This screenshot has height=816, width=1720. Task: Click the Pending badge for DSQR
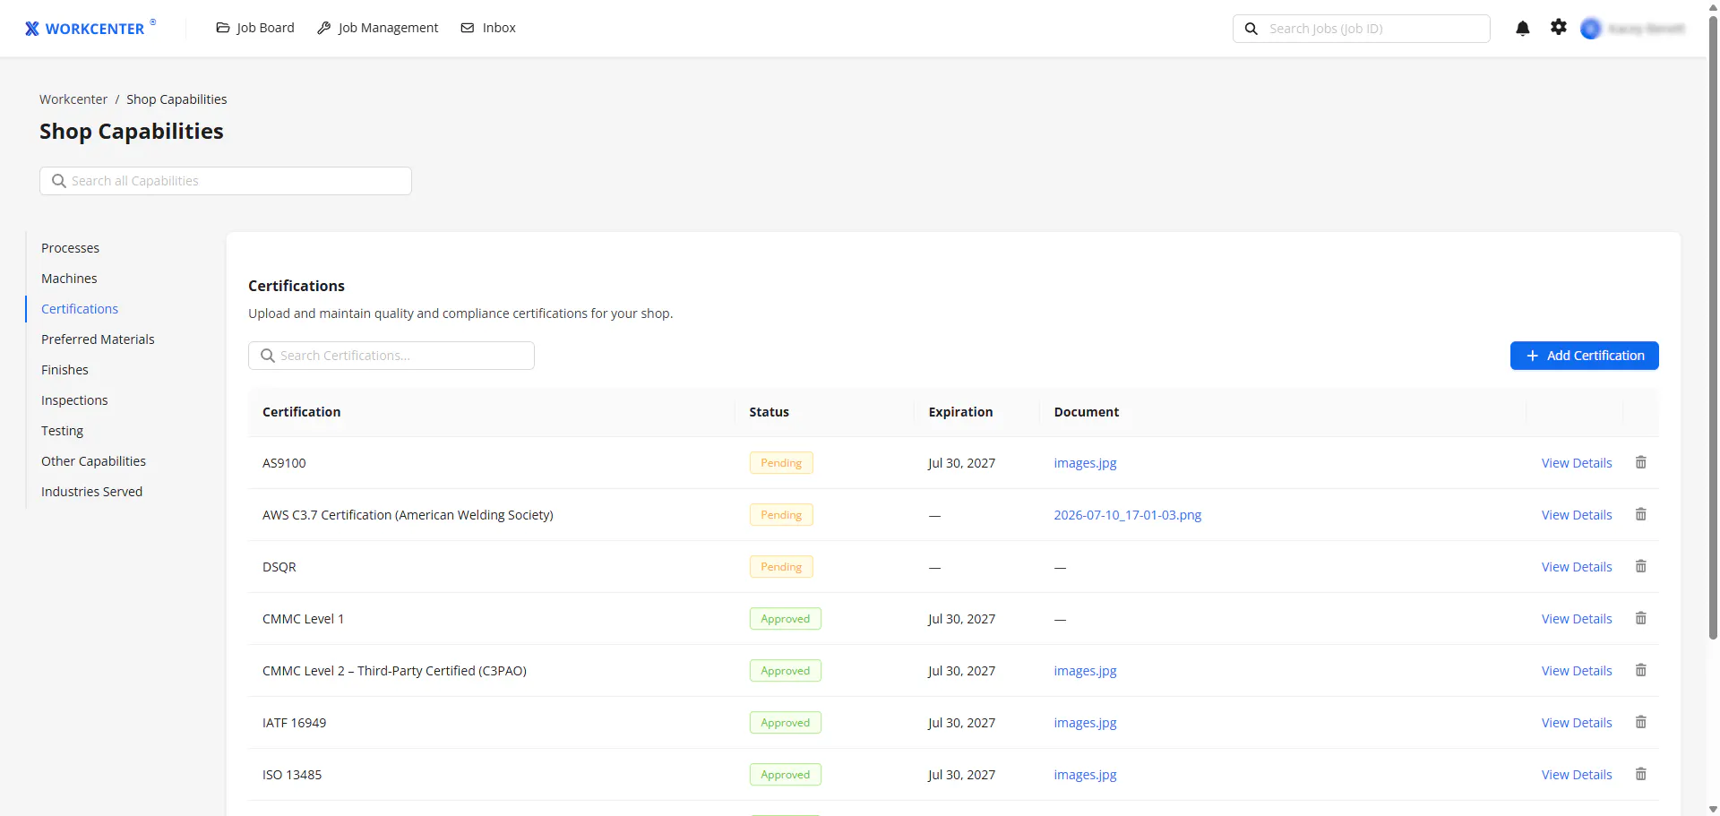[781, 567]
